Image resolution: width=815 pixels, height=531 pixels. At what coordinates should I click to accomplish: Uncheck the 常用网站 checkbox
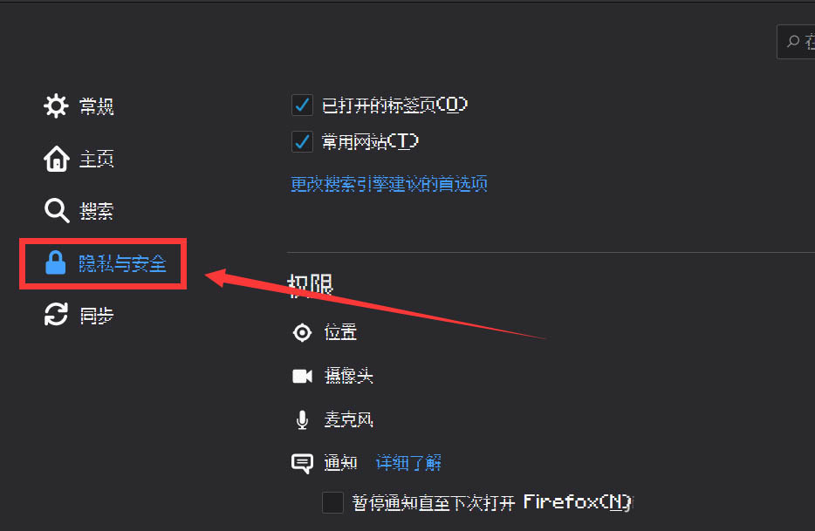[302, 141]
